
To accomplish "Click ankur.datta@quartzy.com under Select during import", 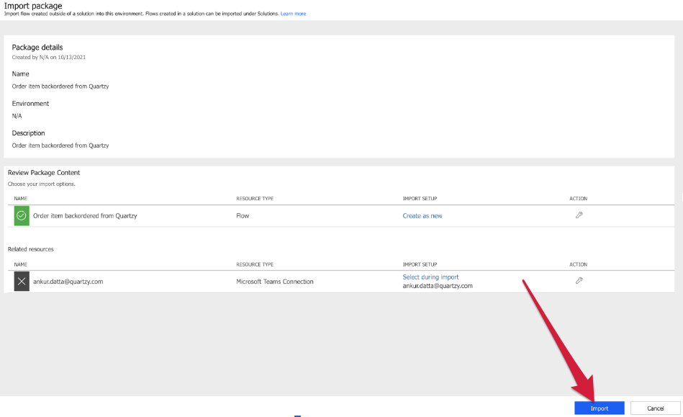I will point(438,286).
